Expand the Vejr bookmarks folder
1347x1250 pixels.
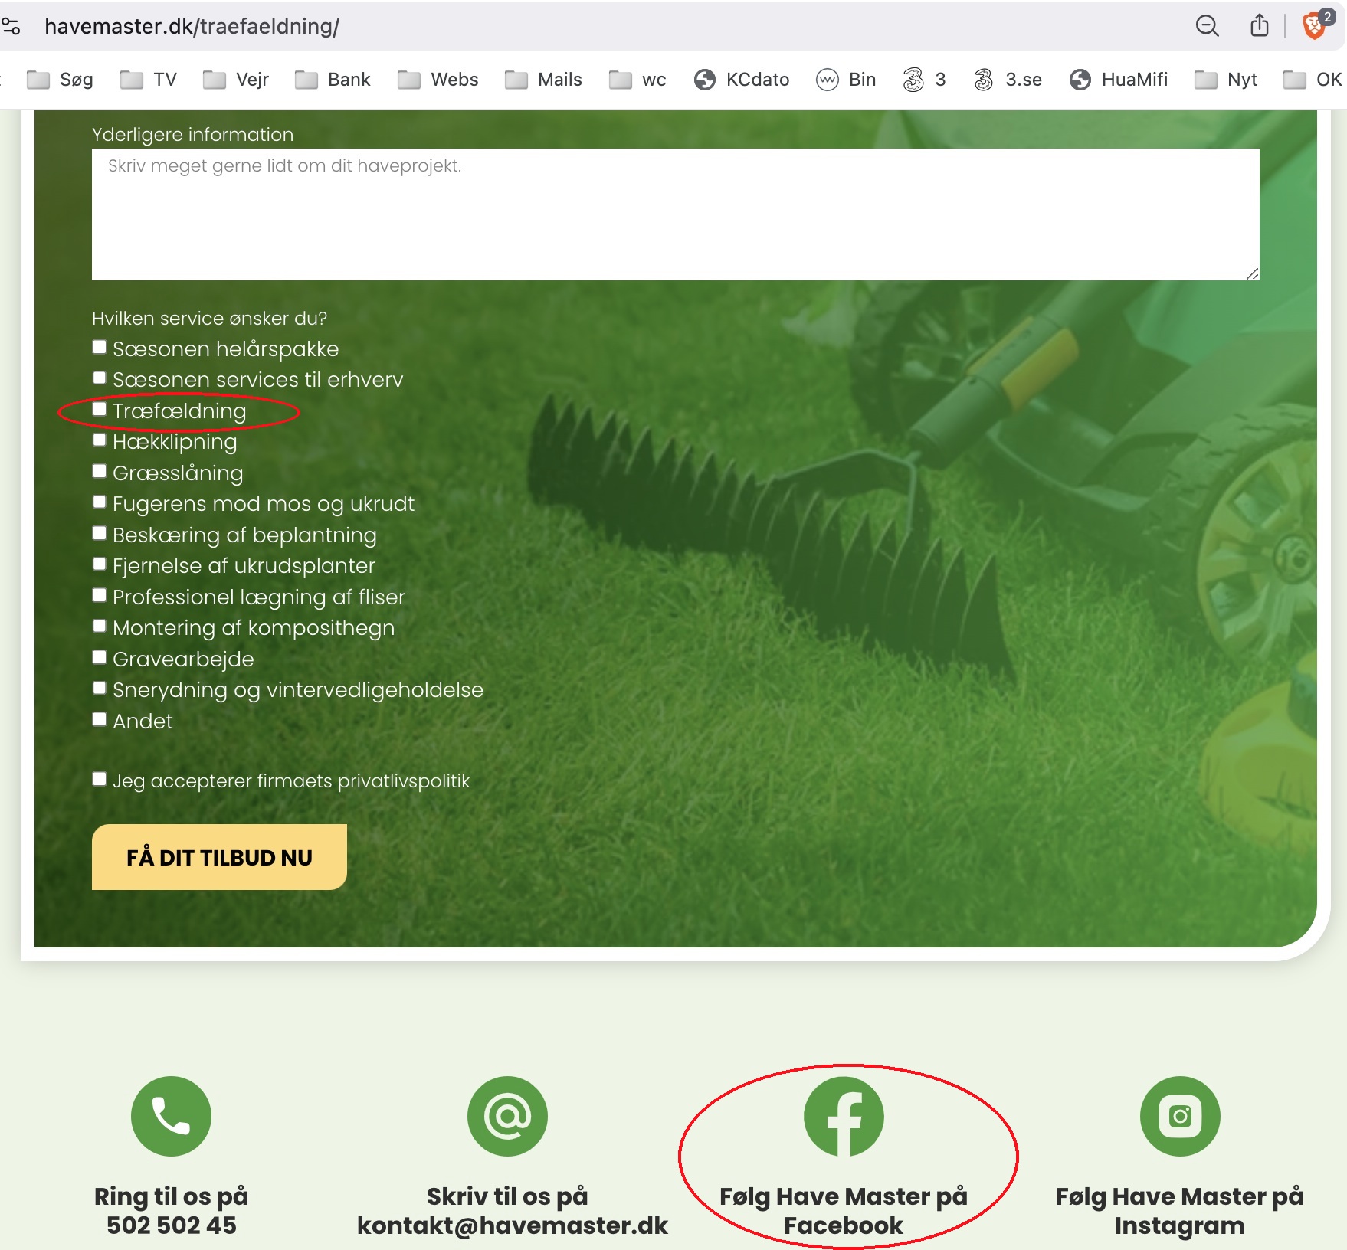(x=236, y=80)
